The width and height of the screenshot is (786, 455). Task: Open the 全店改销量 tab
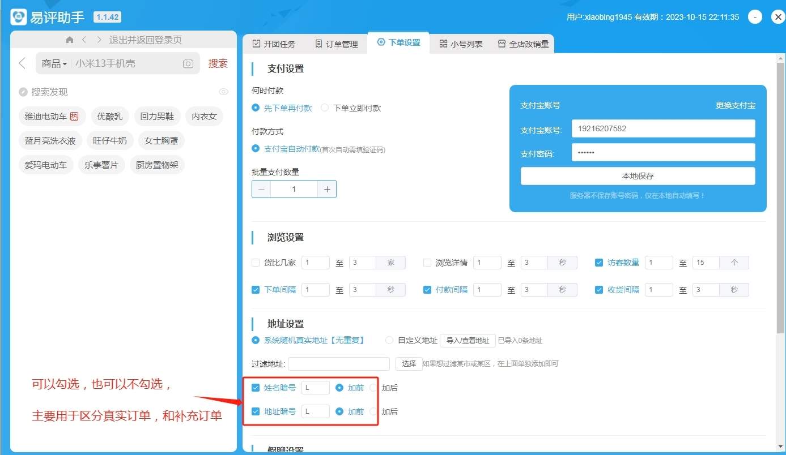click(523, 44)
